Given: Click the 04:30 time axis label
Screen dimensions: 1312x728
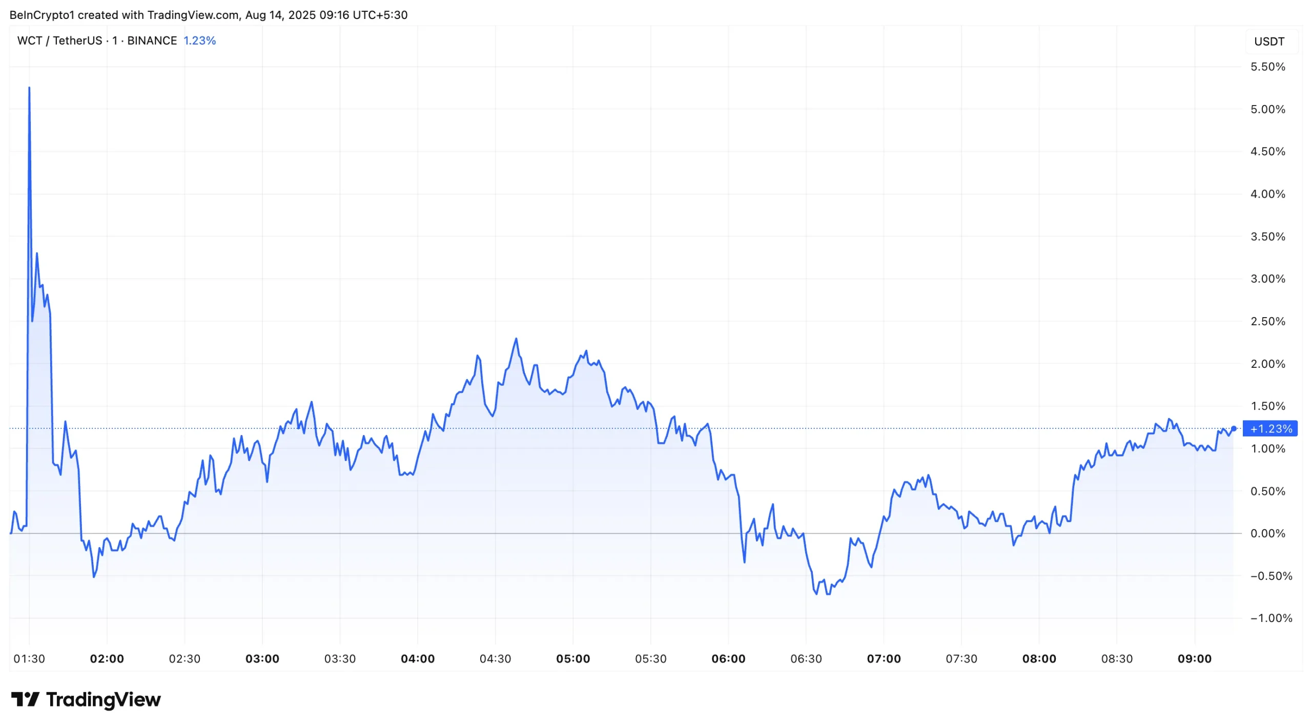Looking at the screenshot, I should 495,659.
